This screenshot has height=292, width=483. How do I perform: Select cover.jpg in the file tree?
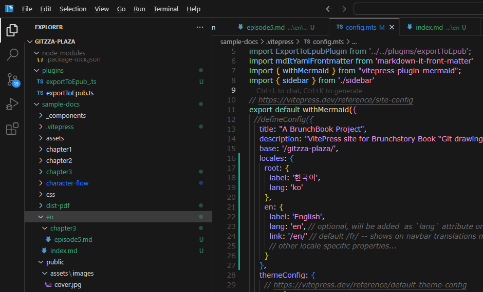click(x=68, y=285)
